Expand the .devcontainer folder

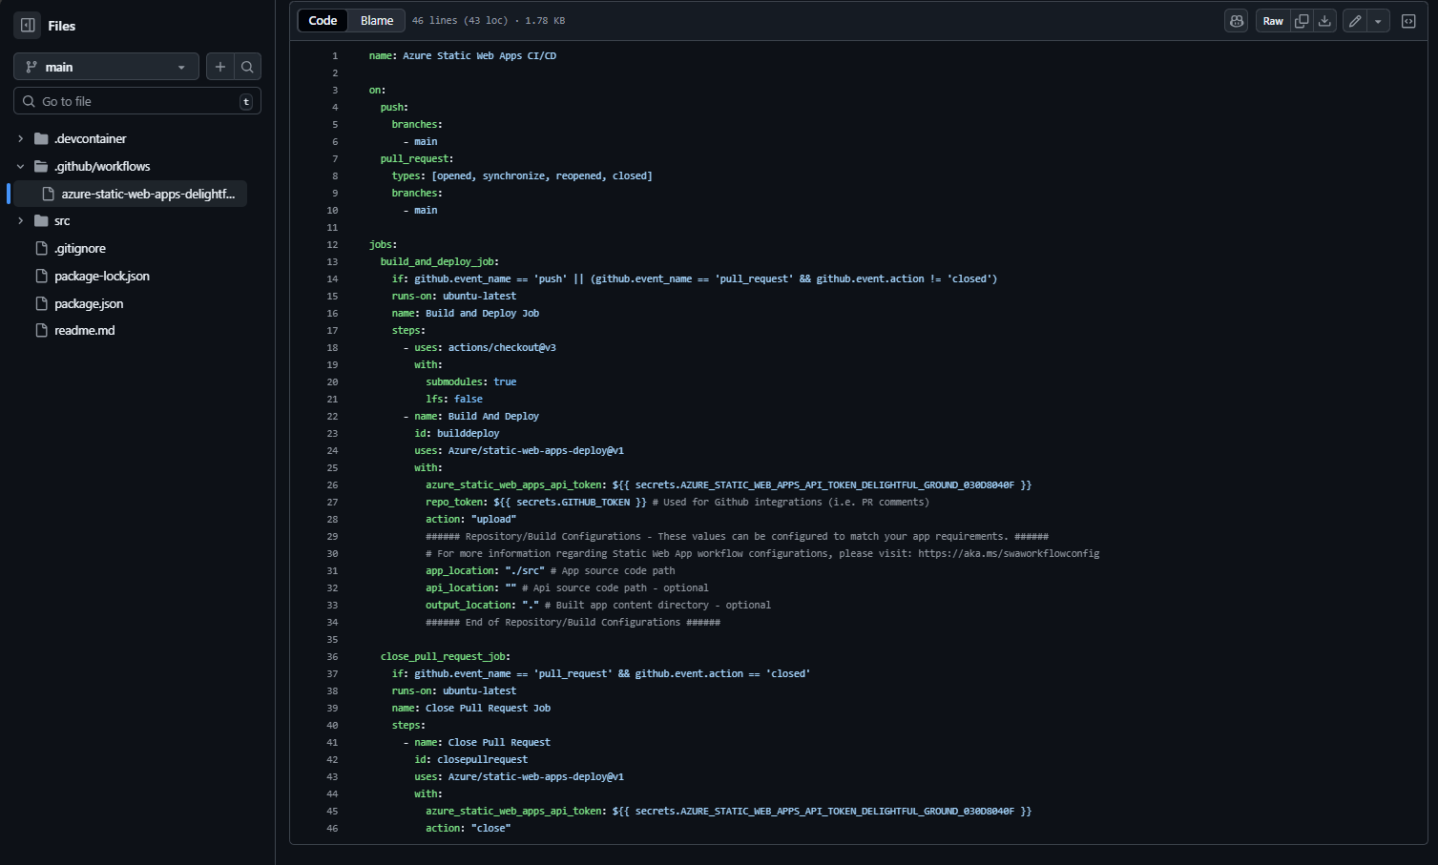click(x=21, y=139)
